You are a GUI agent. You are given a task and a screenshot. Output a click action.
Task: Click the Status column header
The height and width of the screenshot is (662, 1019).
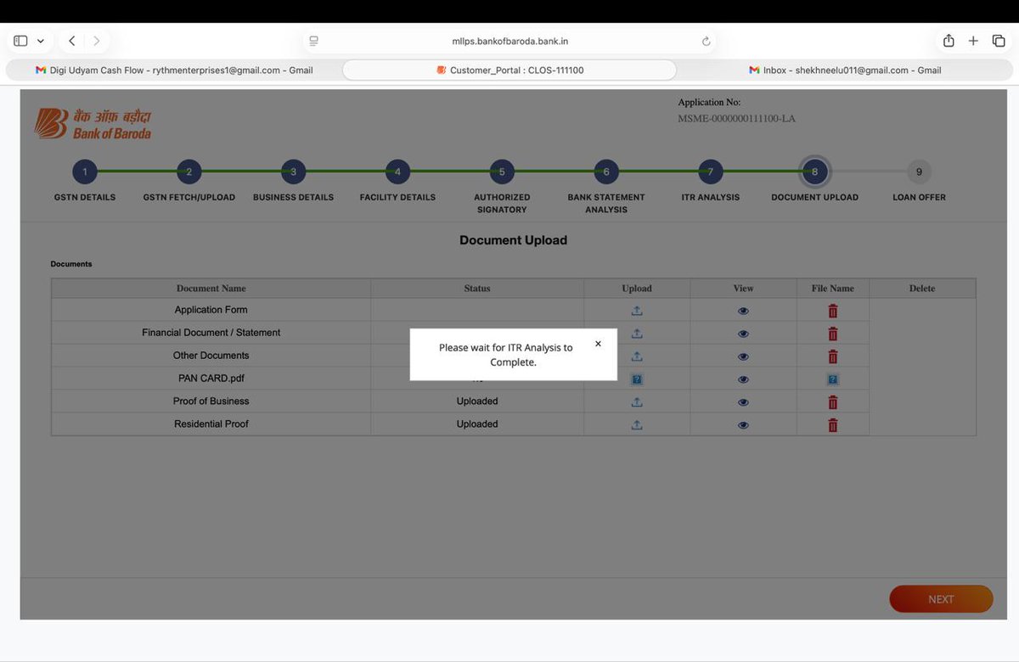point(477,289)
